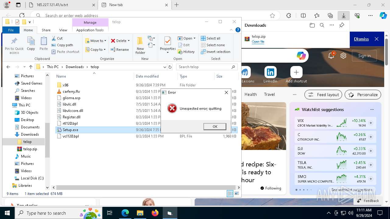Select Local Disk (C:) in navigation pane

[x=32, y=178]
